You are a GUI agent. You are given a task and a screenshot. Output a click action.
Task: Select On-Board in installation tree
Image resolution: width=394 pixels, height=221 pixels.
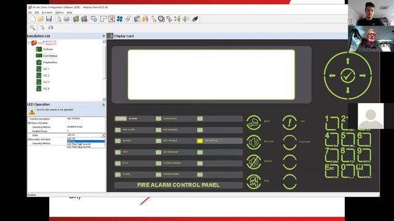click(x=48, y=49)
